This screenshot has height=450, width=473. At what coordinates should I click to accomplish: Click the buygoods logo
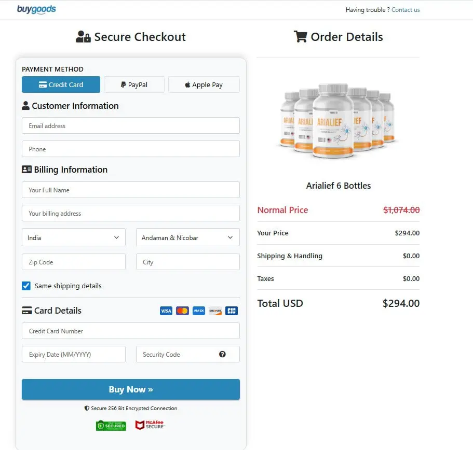coord(36,9)
